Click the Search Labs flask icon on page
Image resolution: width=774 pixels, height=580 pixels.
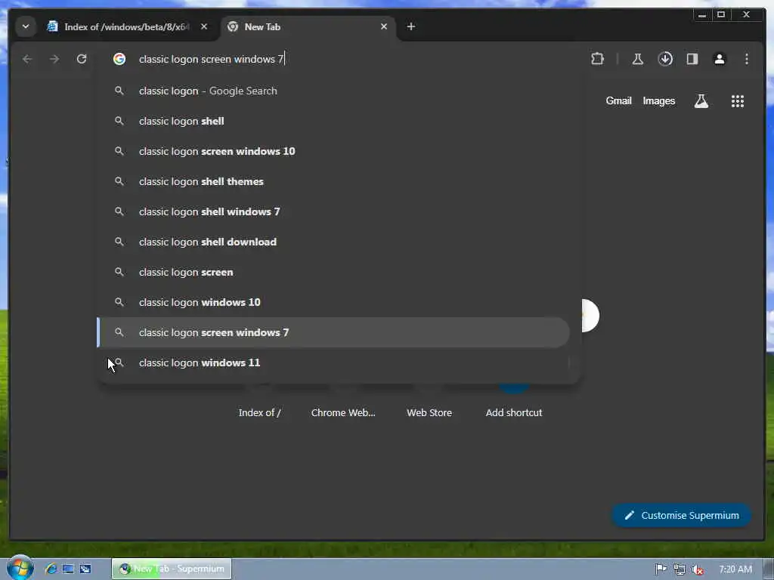(701, 101)
